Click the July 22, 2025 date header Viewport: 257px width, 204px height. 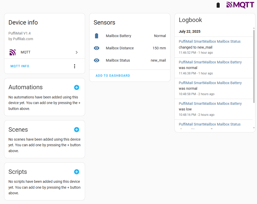[x=190, y=31]
